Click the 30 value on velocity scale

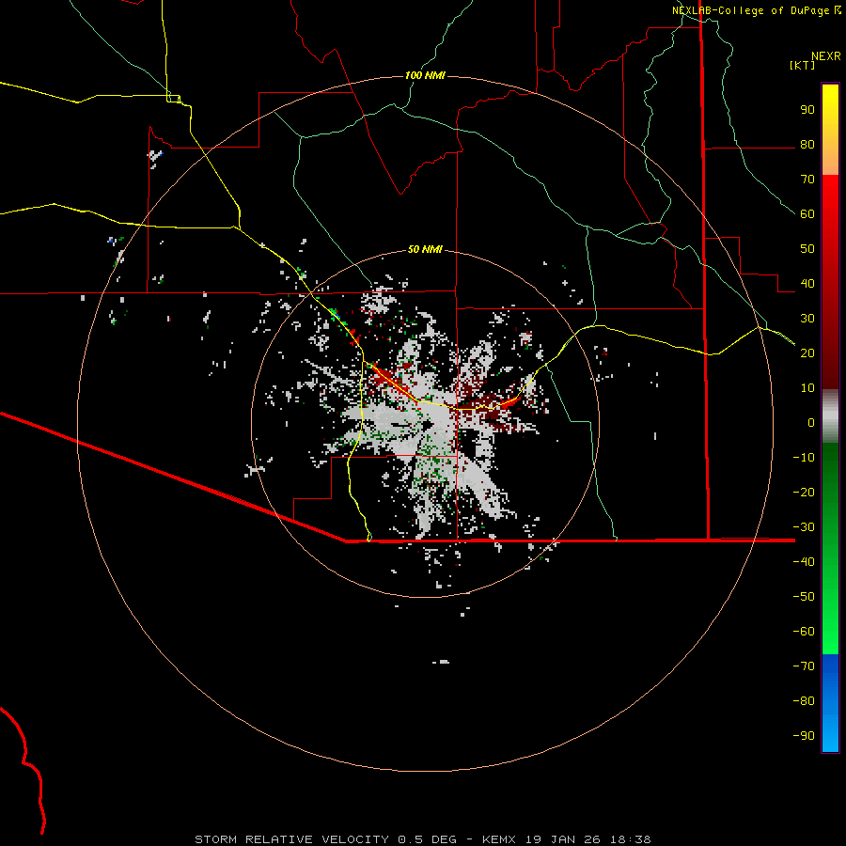point(807,319)
